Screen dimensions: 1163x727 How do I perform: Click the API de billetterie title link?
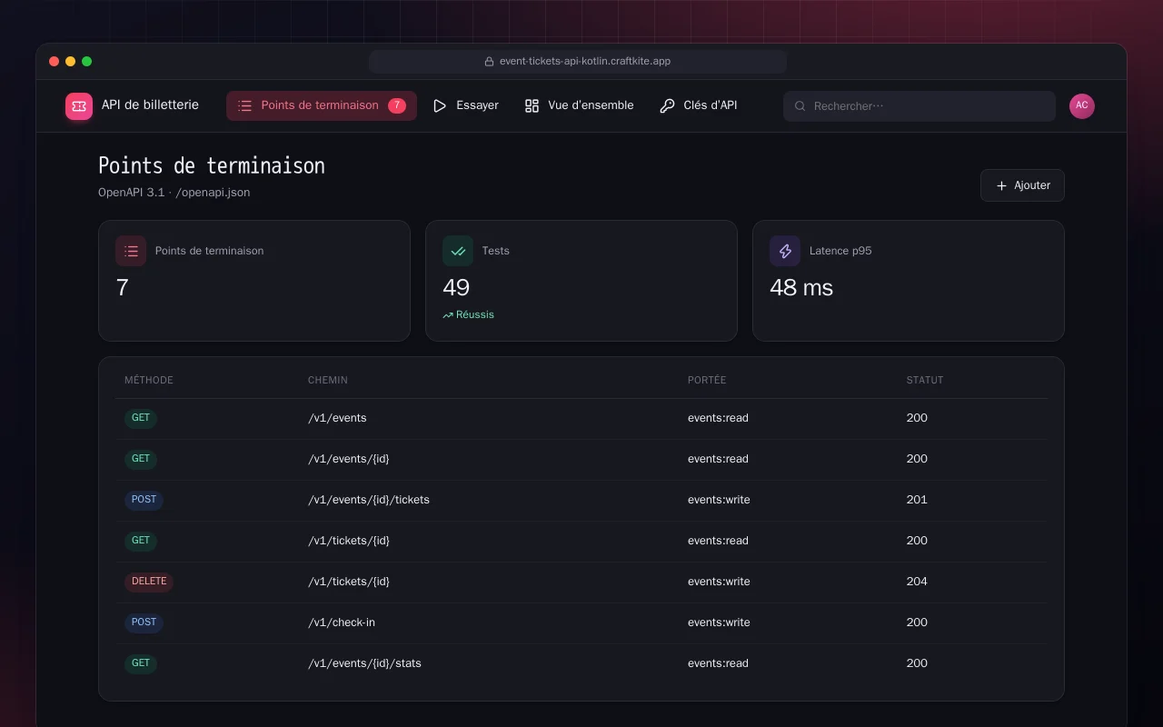pyautogui.click(x=150, y=105)
